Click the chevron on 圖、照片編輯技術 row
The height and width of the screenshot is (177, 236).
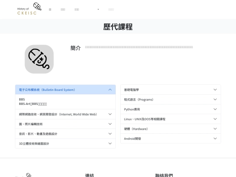pyautogui.click(x=110, y=124)
